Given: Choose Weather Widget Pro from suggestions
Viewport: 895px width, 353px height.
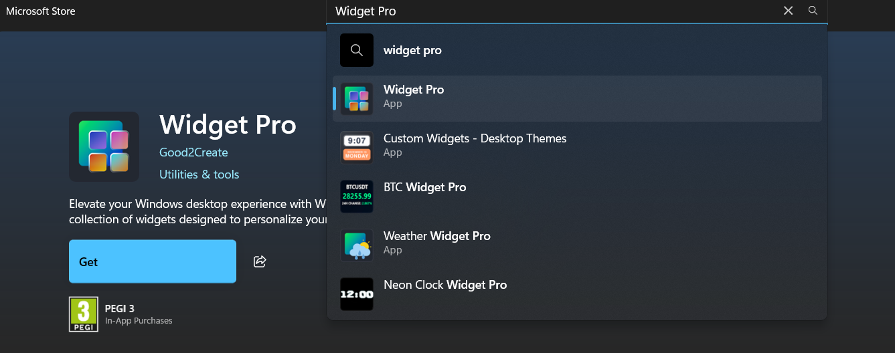Looking at the screenshot, I should (436, 237).
